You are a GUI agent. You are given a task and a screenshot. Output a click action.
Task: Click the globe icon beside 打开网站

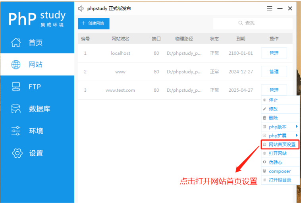[x=264, y=153]
